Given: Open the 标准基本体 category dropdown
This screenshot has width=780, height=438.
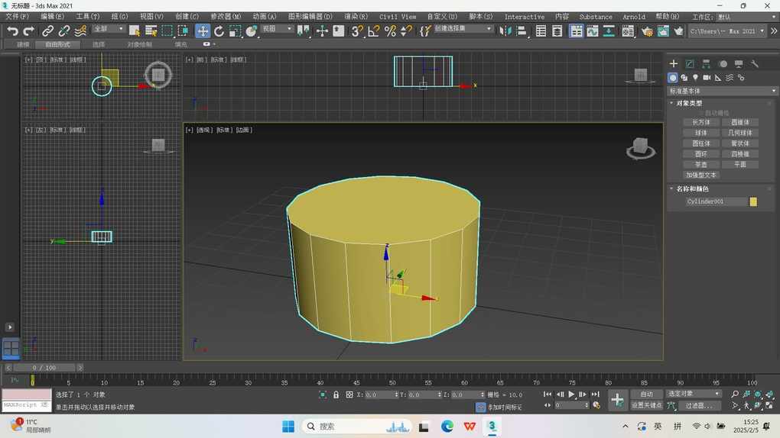Looking at the screenshot, I should click(x=723, y=91).
